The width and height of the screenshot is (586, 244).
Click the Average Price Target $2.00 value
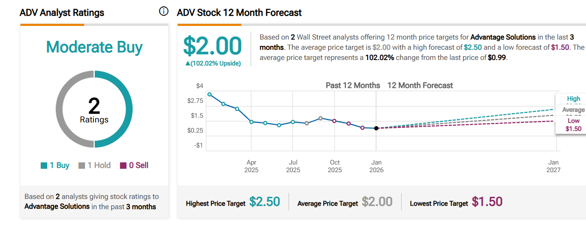pyautogui.click(x=377, y=202)
